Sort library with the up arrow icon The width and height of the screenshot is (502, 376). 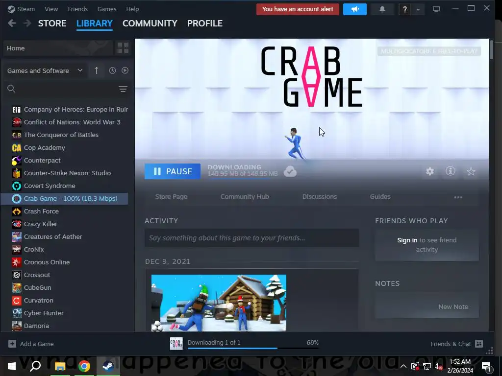tap(97, 70)
